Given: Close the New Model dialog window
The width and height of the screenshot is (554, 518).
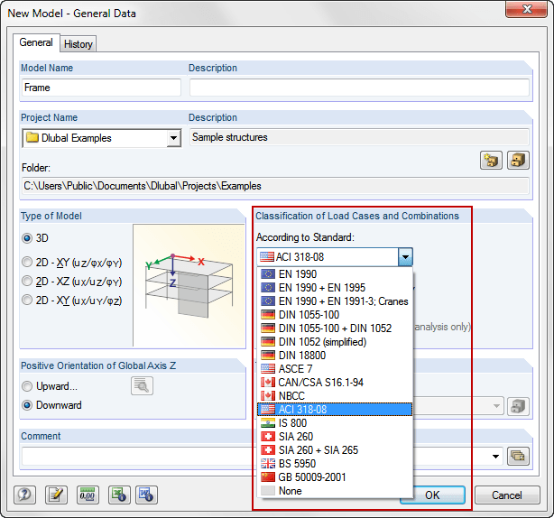Looking at the screenshot, I should tap(526, 9).
